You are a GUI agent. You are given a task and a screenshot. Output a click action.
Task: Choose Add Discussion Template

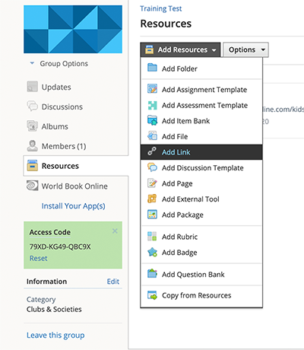[x=201, y=167]
